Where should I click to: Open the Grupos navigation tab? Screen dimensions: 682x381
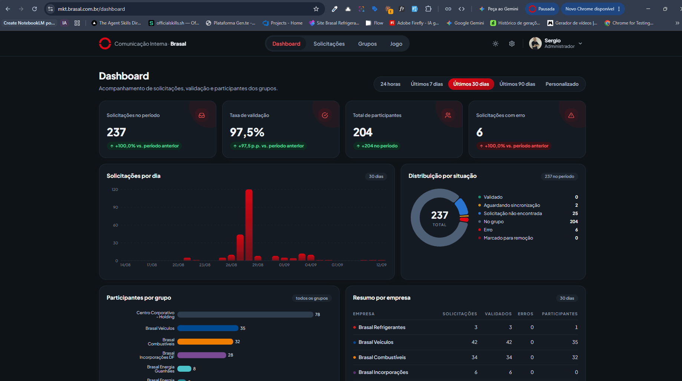point(367,44)
